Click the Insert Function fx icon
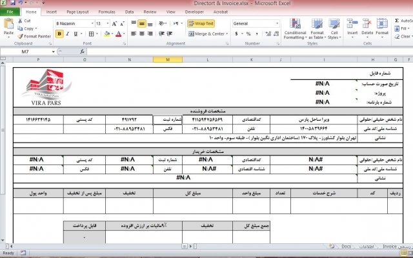Viewport: 413px width, 258px height. [x=82, y=52]
